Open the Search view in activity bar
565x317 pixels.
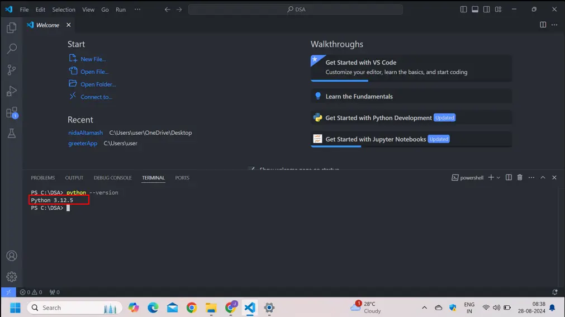tap(12, 49)
